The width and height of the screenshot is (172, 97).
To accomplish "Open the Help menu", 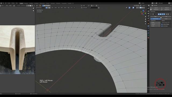I will click(x=17, y=3).
